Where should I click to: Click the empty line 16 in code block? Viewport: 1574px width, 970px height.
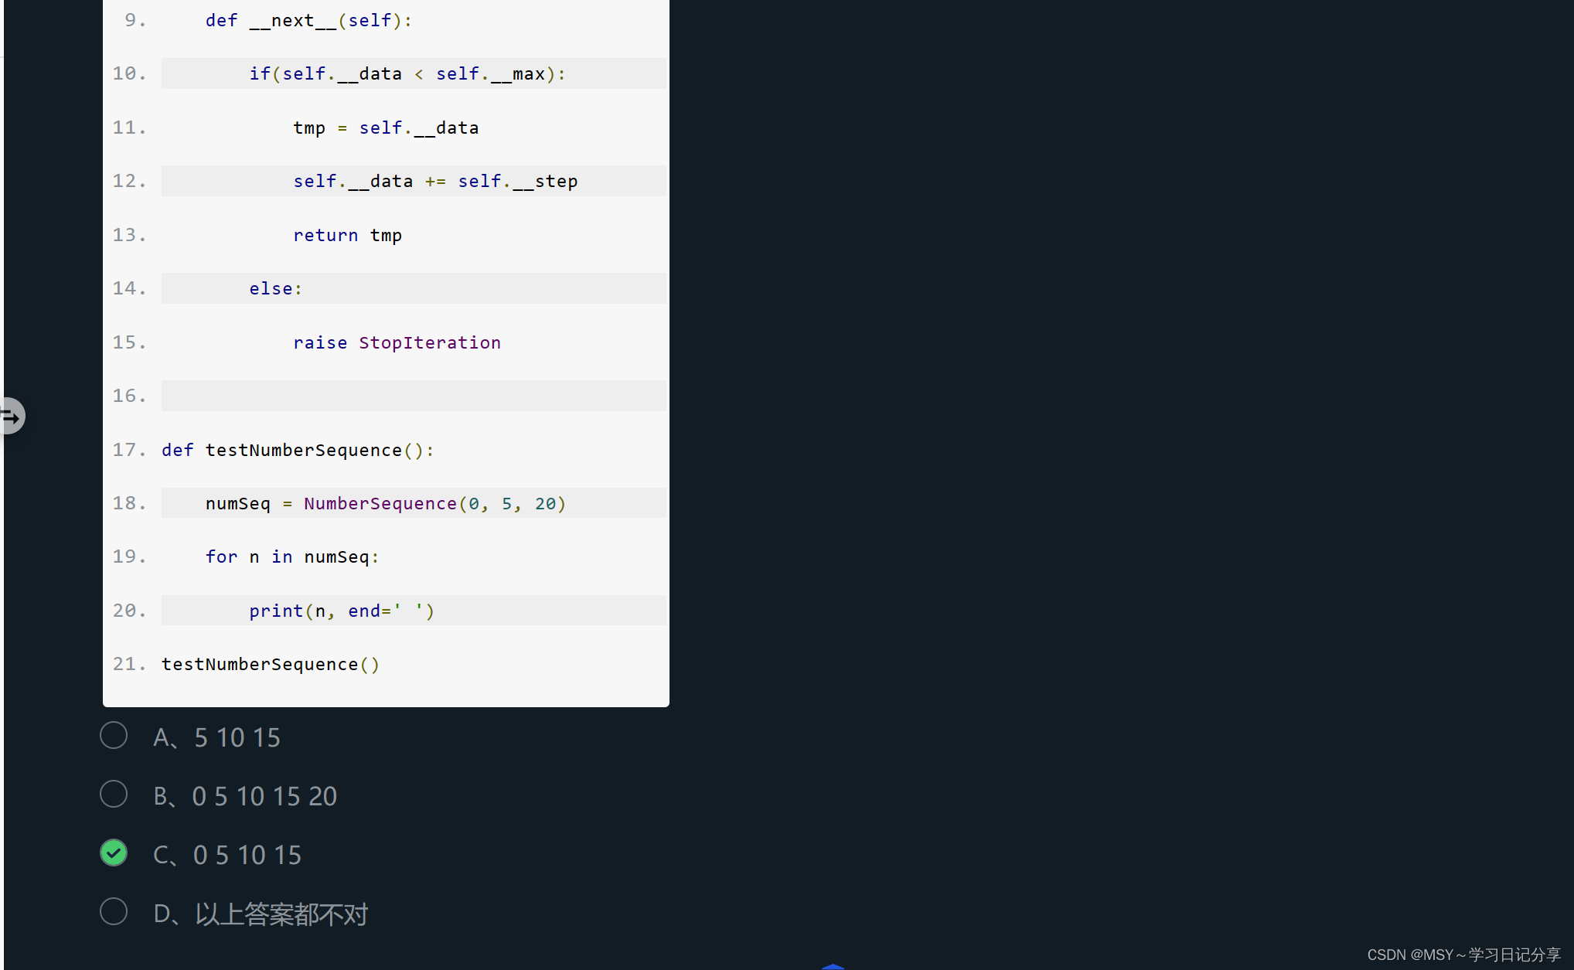point(413,396)
